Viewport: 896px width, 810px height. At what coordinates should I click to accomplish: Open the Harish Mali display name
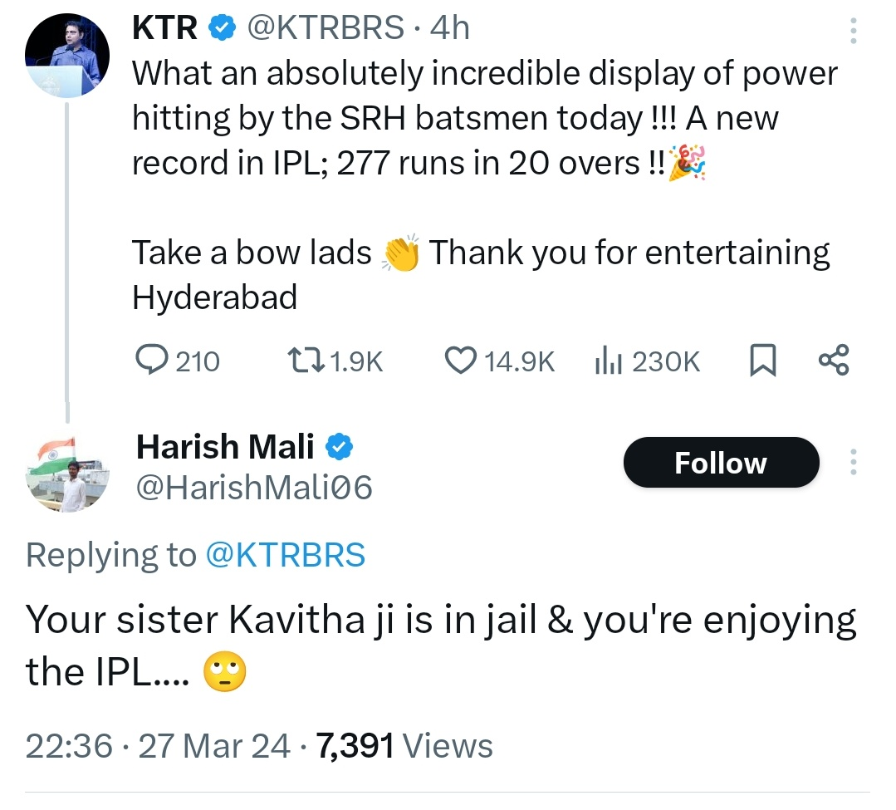(225, 446)
